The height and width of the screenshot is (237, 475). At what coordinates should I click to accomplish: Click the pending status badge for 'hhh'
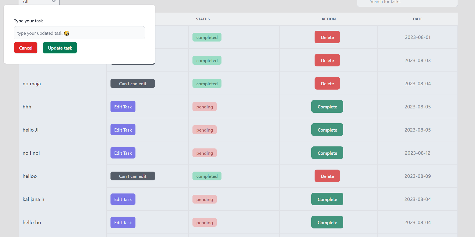pyautogui.click(x=205, y=107)
